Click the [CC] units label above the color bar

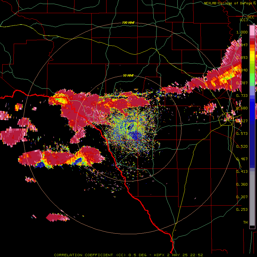[244, 20]
